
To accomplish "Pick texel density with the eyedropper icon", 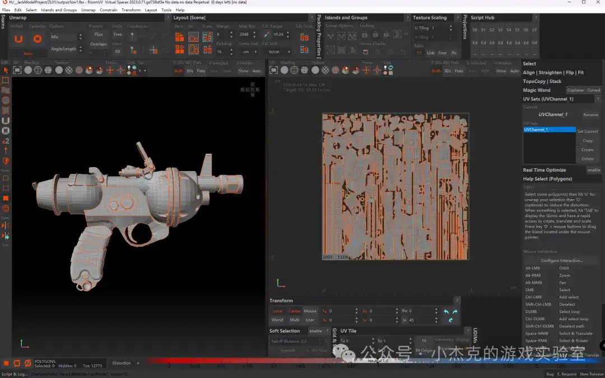I will pos(267,35).
